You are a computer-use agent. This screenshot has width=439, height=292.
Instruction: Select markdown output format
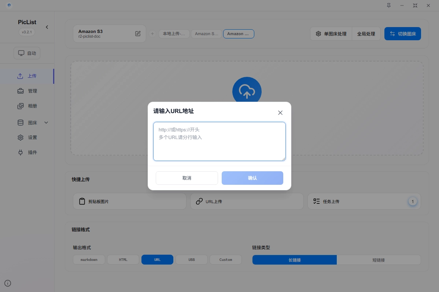pyautogui.click(x=89, y=260)
